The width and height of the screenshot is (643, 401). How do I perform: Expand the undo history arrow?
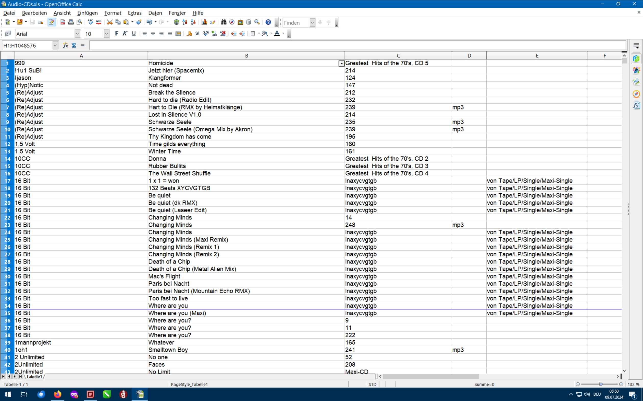155,22
